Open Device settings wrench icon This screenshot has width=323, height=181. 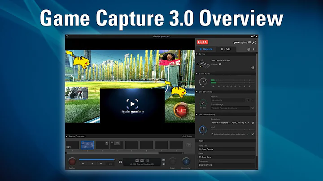click(253, 68)
